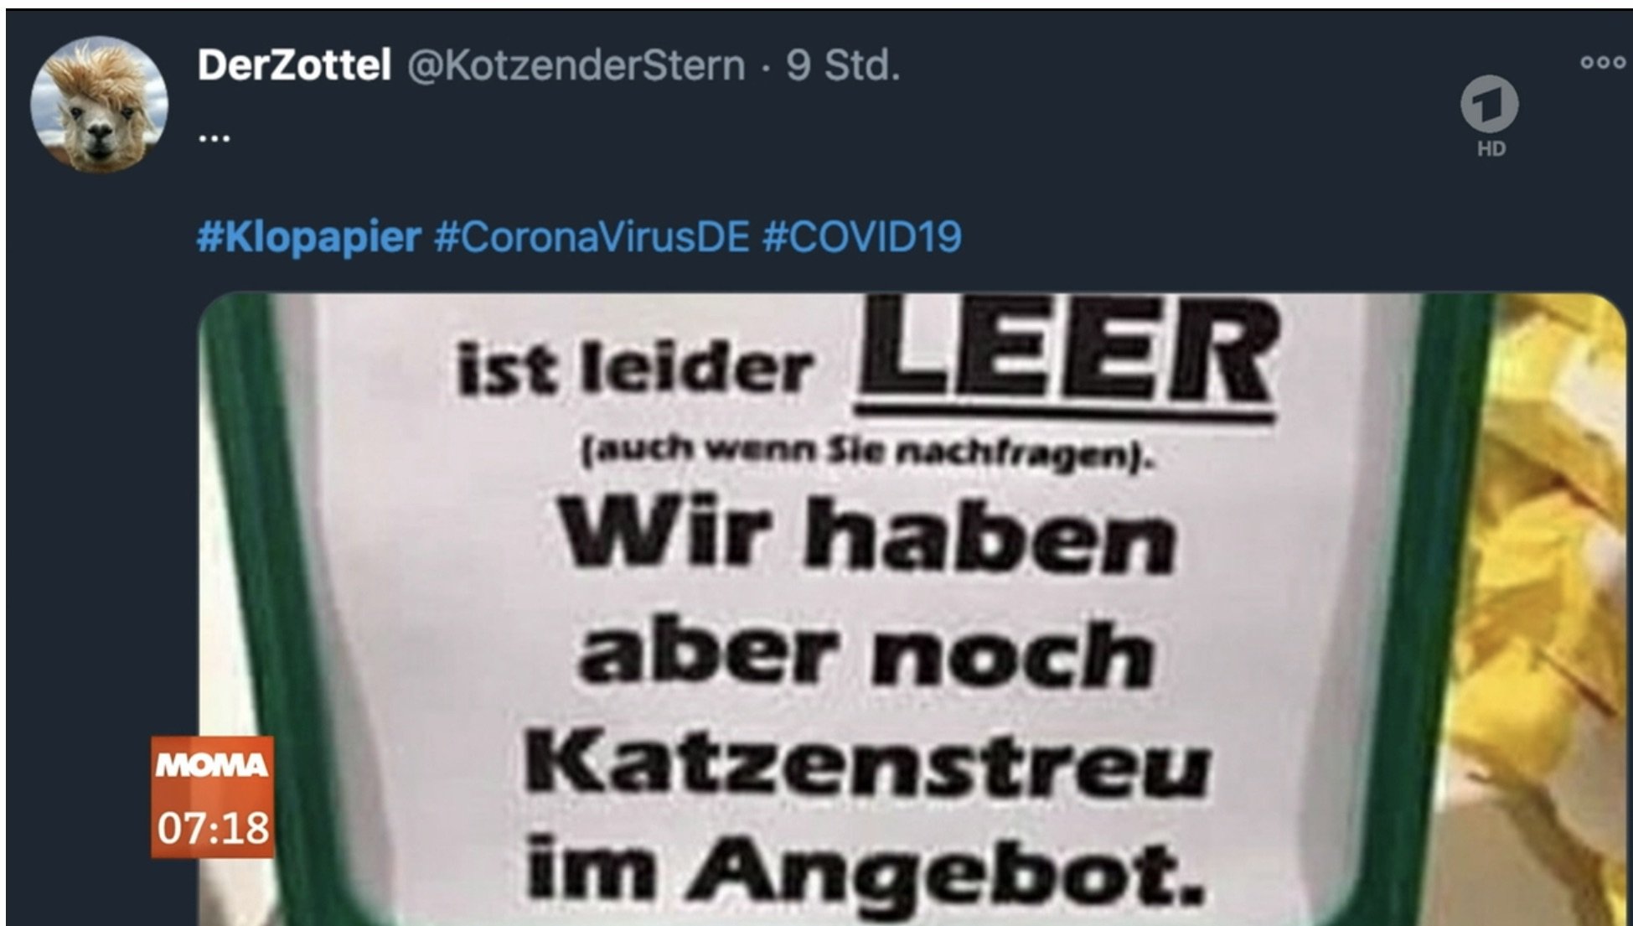Viewport: 1633px width, 926px height.
Task: Click the Katzenstreu word in the image
Action: point(867,764)
